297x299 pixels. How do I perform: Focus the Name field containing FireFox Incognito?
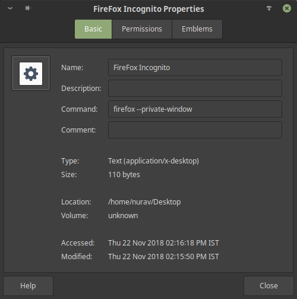click(195, 68)
